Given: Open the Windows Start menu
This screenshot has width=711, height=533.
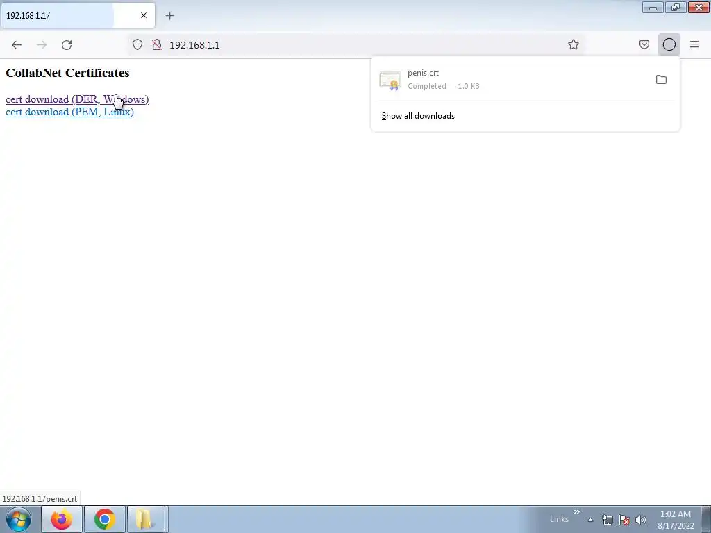Looking at the screenshot, I should [x=19, y=519].
